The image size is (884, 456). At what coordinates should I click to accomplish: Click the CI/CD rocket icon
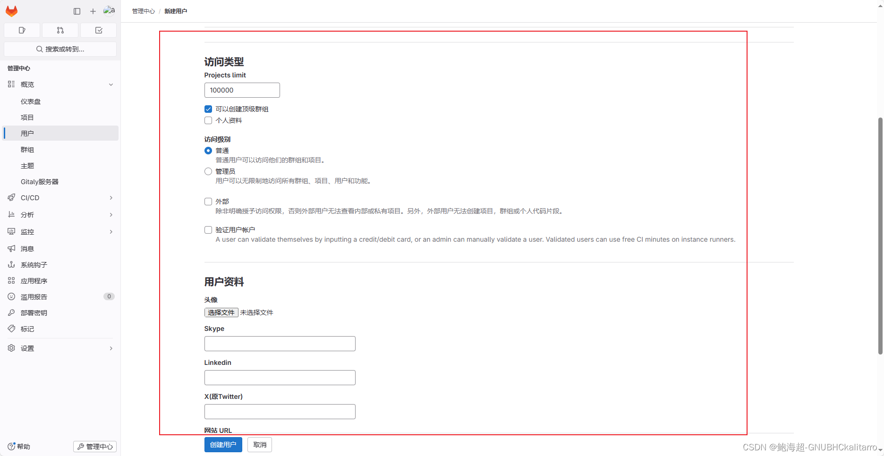tap(11, 197)
